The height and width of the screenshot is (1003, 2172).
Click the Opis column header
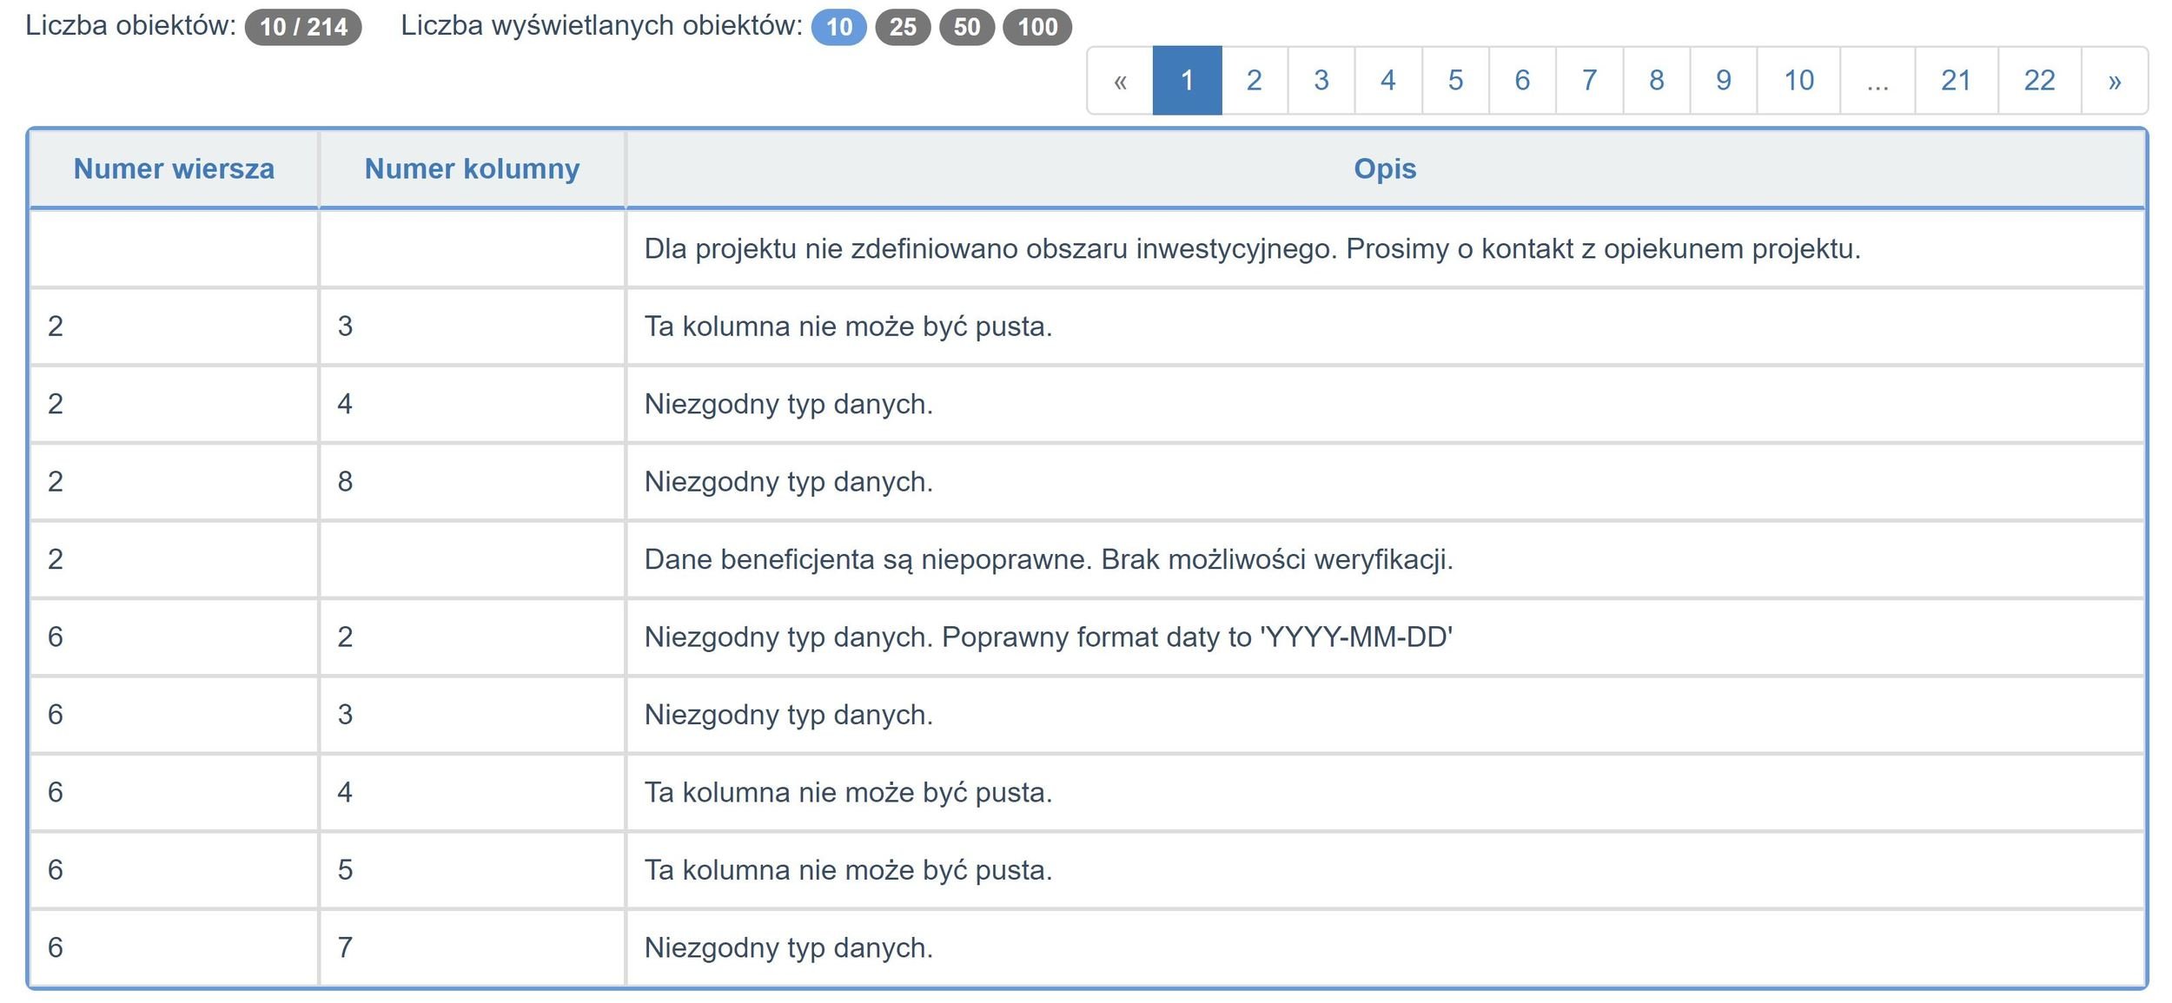pyautogui.click(x=1385, y=168)
